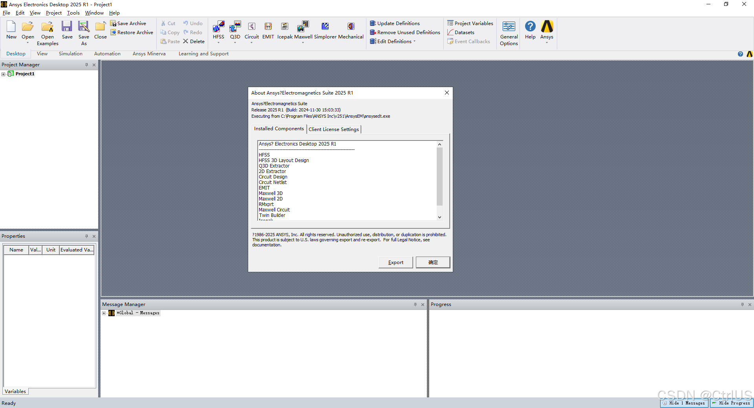Switch to the Automation ribbon tab

pos(107,54)
